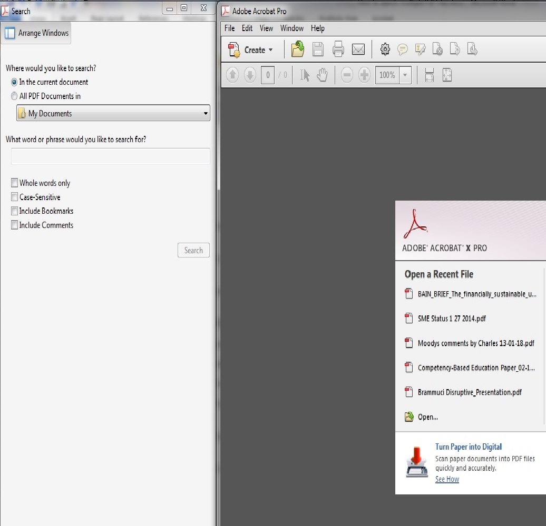Go to next page arrow

(x=250, y=75)
